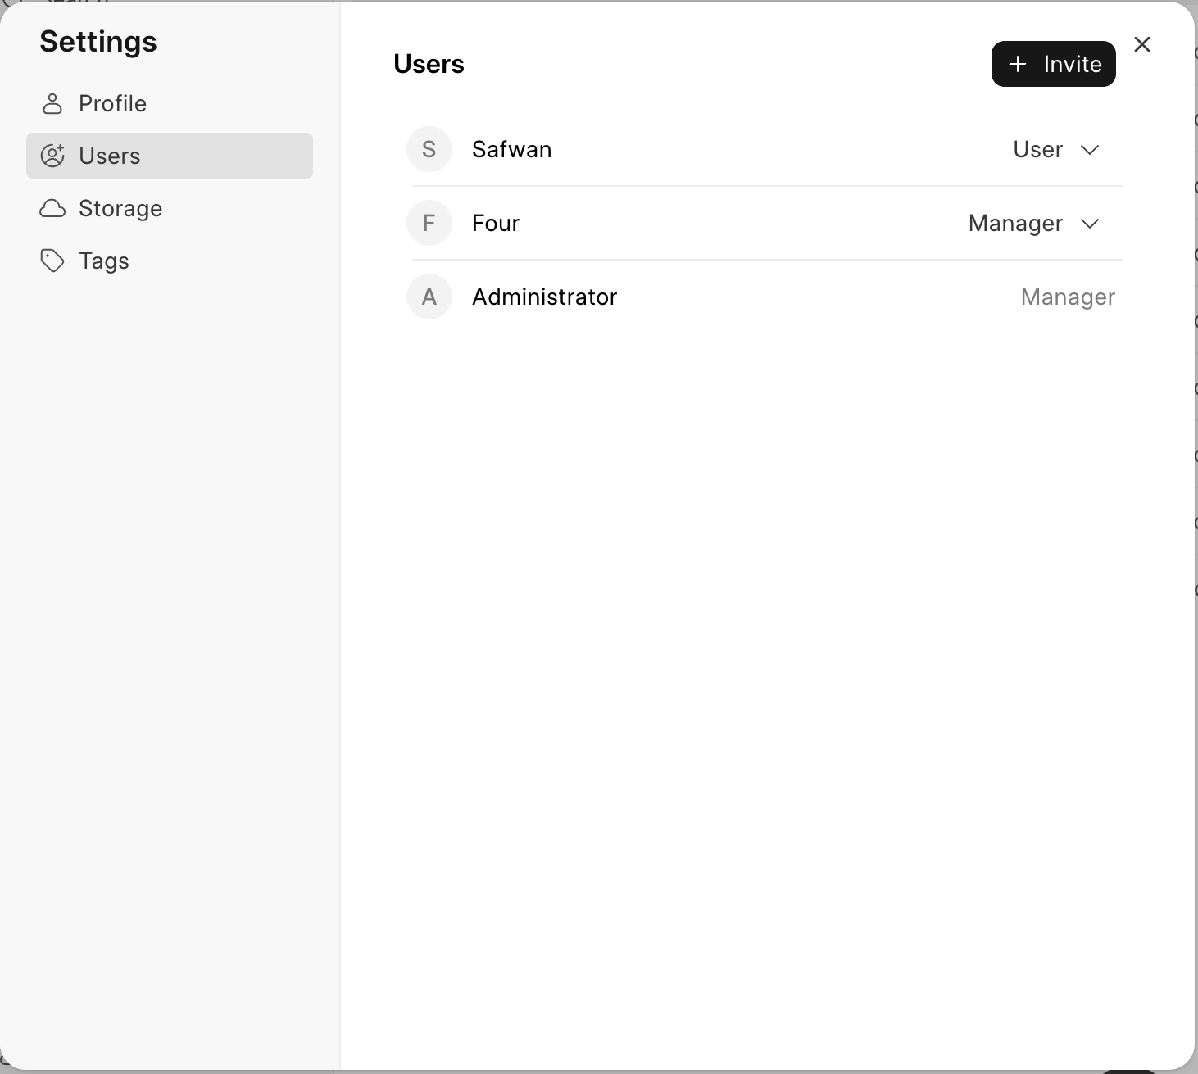Select the Users settings section
Viewport: 1198px width, 1074px height.
click(x=170, y=156)
